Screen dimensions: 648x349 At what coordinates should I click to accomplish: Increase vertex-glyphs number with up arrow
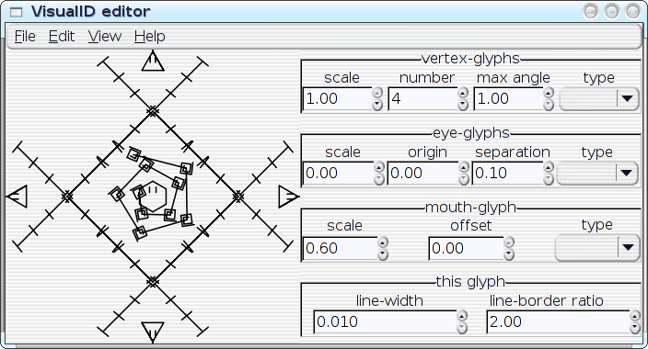[463, 93]
